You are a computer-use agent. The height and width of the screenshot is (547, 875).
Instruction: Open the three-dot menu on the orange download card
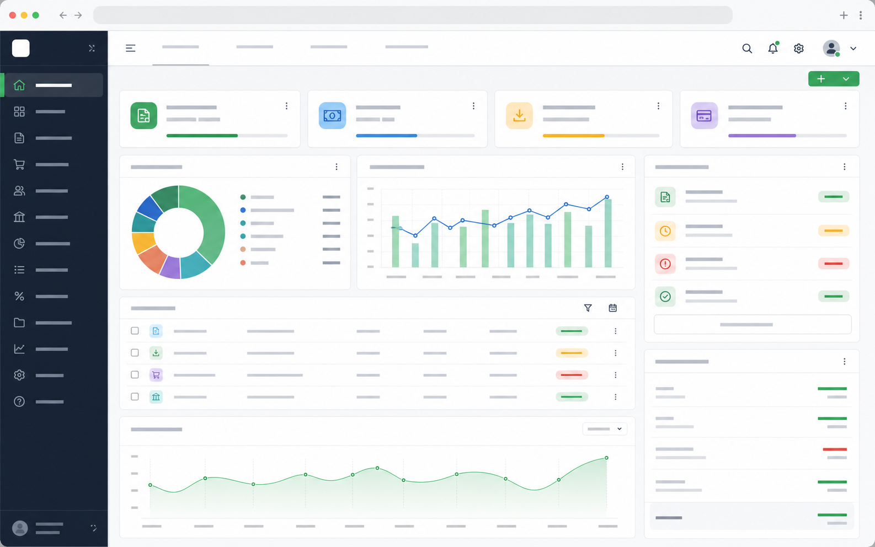click(658, 106)
